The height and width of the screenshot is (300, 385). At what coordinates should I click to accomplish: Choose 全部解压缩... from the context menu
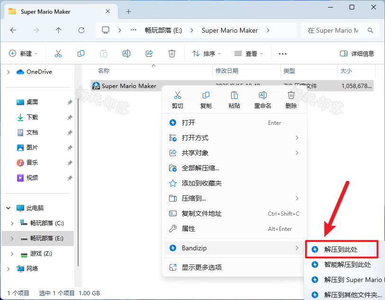tap(234, 168)
